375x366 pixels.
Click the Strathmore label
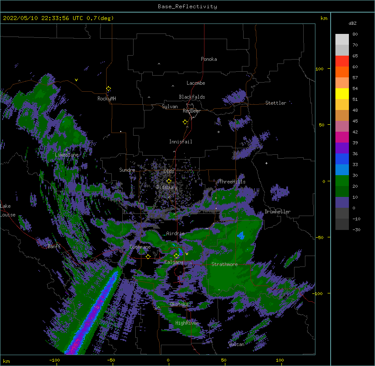coord(224,264)
